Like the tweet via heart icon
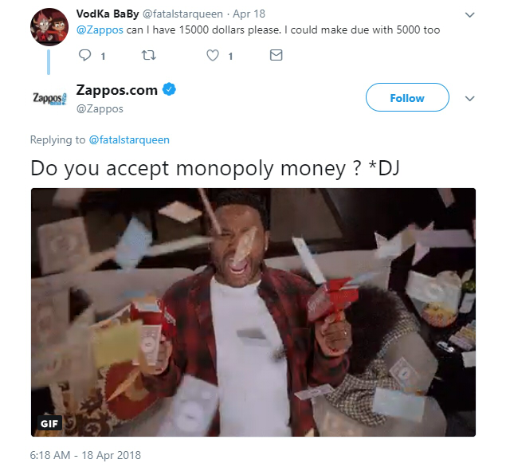 click(213, 55)
